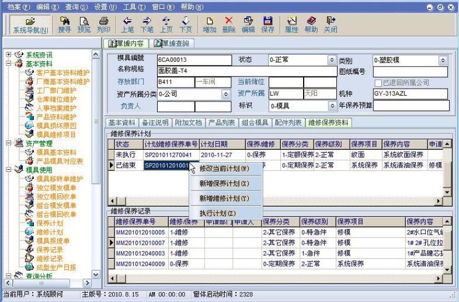Open the 类别 dropdown showing 0-塑胶模
Viewport: 459px width, 302px height.
(x=443, y=60)
